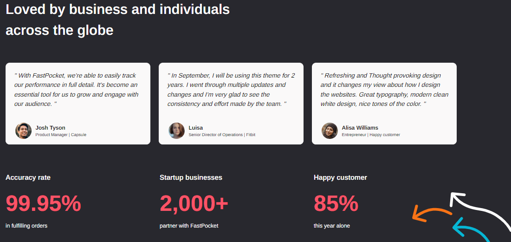Image resolution: width=511 pixels, height=242 pixels.
Task: Click the orange curved arrow graphic
Action: point(432,214)
